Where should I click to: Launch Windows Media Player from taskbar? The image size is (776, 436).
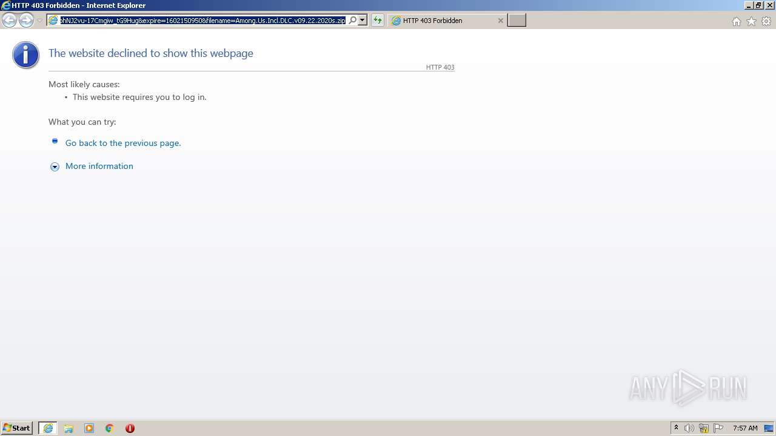pyautogui.click(x=89, y=428)
